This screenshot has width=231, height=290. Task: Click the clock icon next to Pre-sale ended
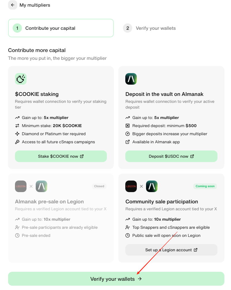point(17,235)
